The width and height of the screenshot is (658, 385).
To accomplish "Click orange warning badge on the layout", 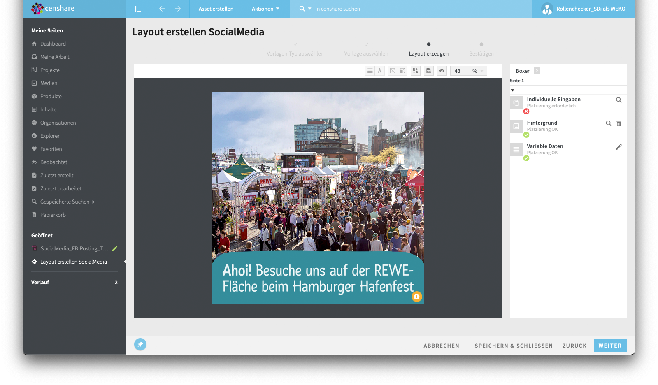I will (417, 297).
